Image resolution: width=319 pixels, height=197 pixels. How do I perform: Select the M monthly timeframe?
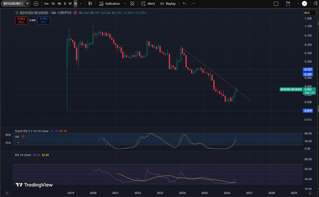[x=76, y=4]
